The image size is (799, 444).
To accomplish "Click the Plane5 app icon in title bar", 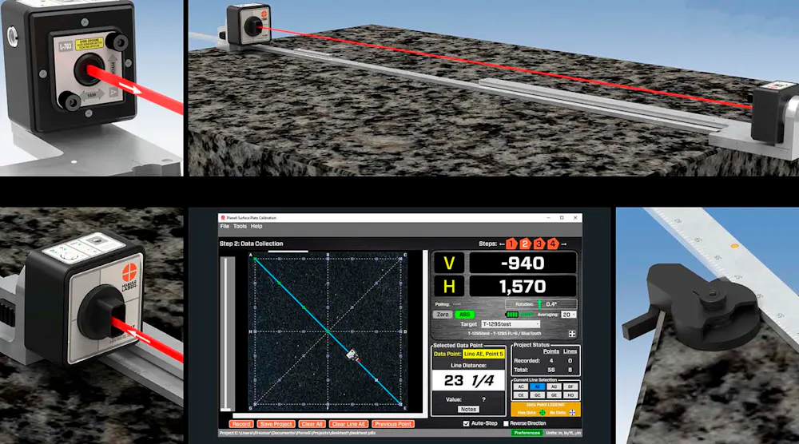I will 223,217.
